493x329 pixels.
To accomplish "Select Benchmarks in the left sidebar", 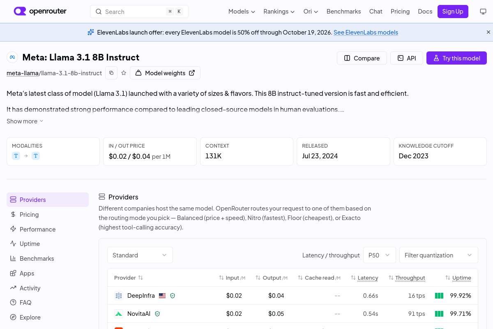I will point(48,258).
